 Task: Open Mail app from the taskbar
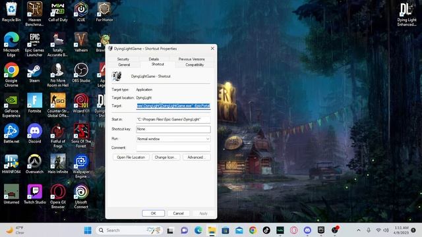click(x=239, y=230)
